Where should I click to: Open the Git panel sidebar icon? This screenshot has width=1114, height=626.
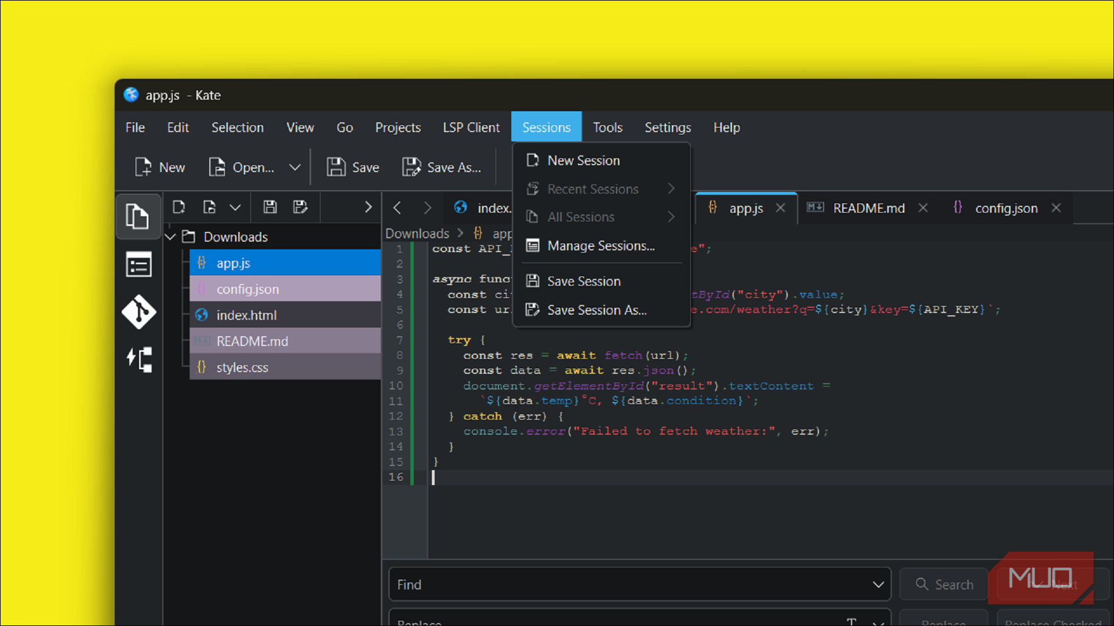tap(139, 312)
